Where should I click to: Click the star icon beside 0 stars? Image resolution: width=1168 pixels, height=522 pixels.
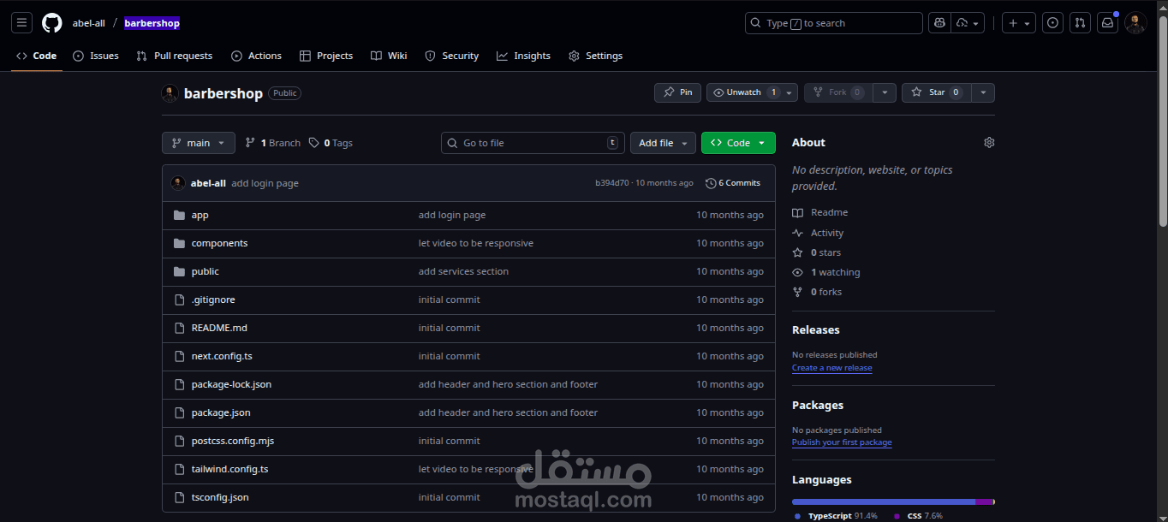[x=797, y=253]
